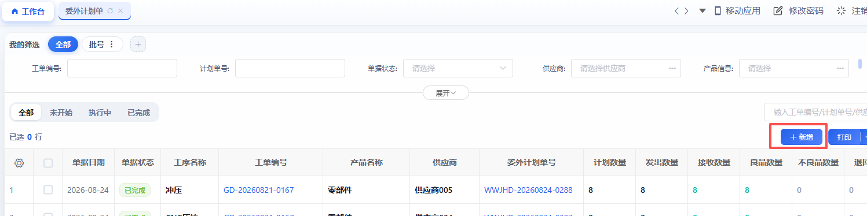Image resolution: width=867 pixels, height=216 pixels.
Task: Click the 打印 print button
Action: 844,137
